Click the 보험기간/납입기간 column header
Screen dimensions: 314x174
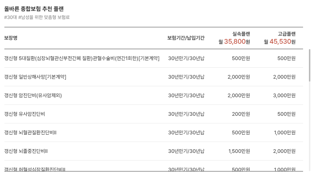(x=186, y=38)
